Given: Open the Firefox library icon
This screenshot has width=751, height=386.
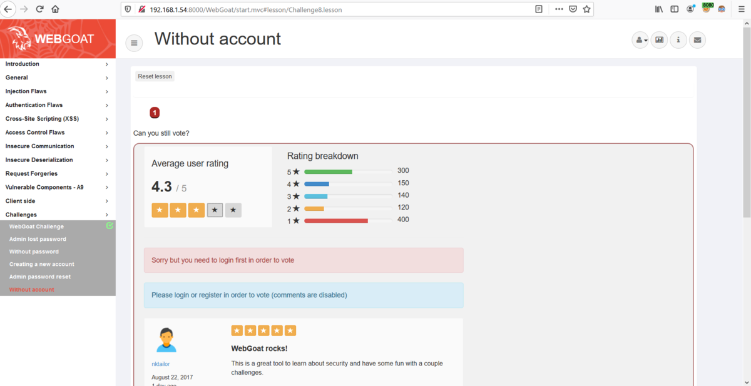Looking at the screenshot, I should (659, 9).
